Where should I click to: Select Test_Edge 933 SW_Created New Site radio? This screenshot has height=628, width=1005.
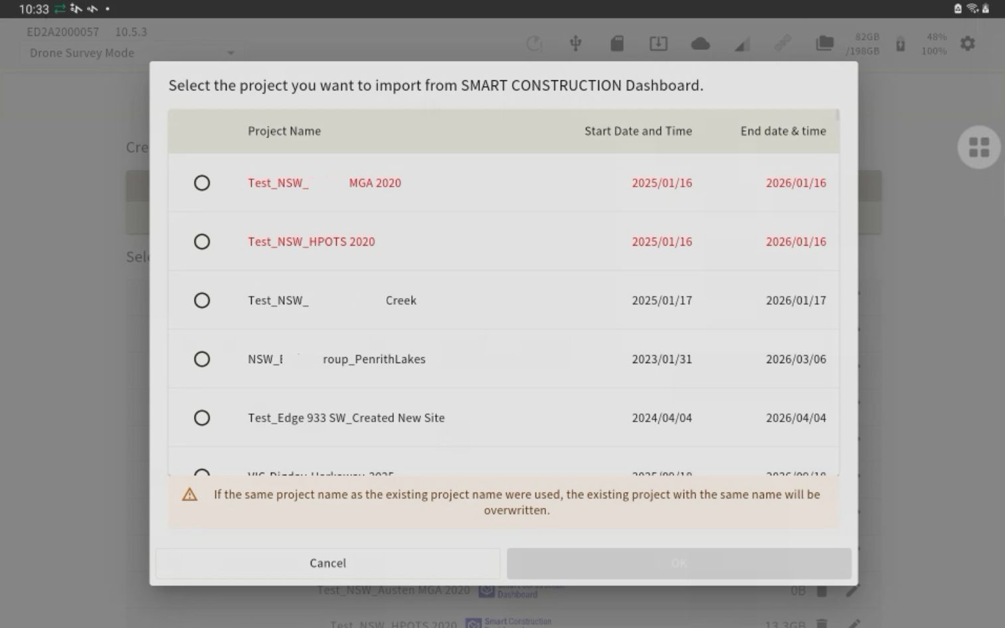pyautogui.click(x=202, y=418)
